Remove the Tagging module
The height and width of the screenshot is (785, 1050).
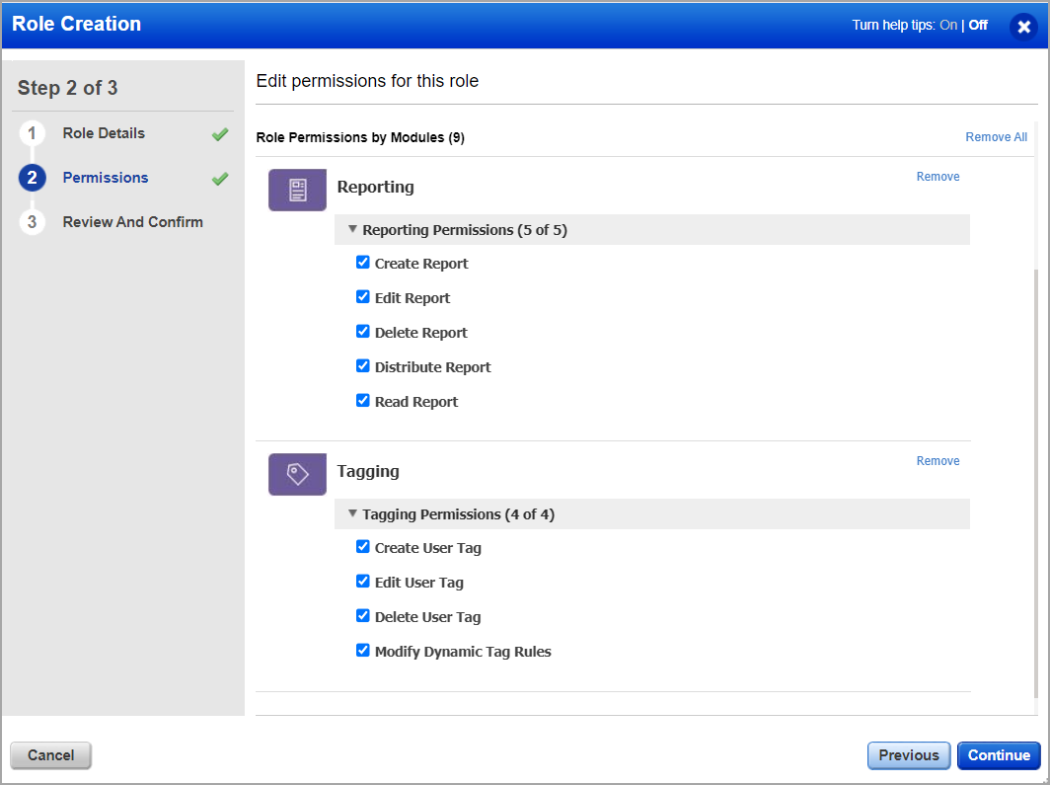coord(937,461)
